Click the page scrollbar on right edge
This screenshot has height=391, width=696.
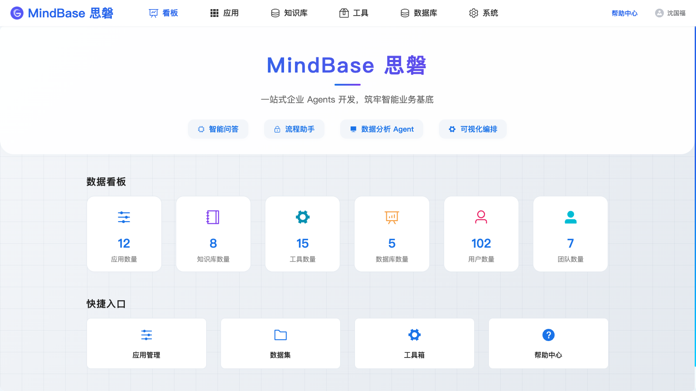tap(695, 195)
